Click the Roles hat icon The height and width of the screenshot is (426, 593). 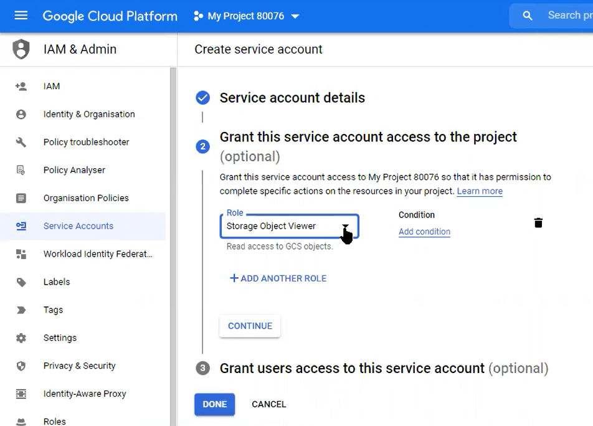coord(21,422)
